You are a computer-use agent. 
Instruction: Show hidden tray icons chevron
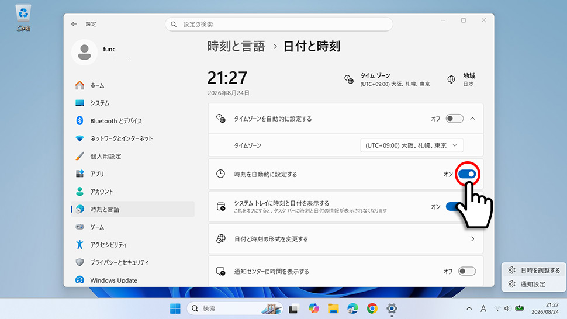[x=469, y=308]
